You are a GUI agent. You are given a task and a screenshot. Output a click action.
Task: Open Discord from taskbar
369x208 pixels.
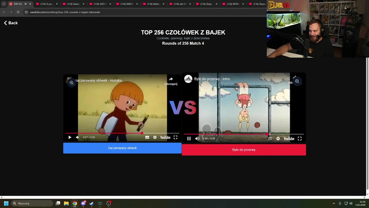[83, 203]
